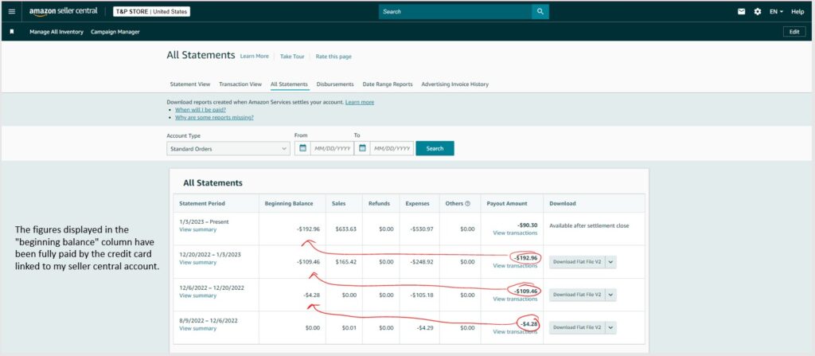The image size is (815, 356).
Task: Expand the Account Type dropdown
Action: [228, 148]
